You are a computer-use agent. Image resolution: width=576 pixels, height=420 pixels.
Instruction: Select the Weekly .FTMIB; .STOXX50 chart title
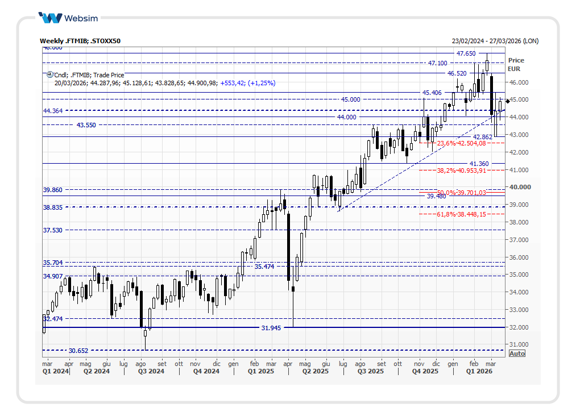tap(80, 41)
